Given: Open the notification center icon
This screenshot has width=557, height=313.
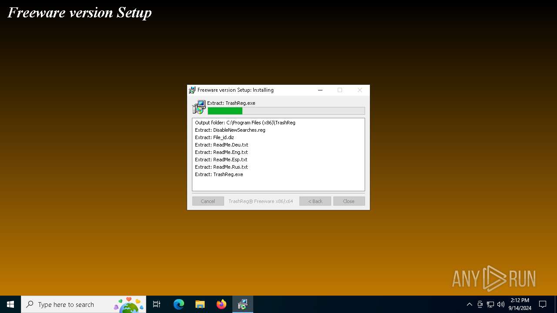Looking at the screenshot, I should tap(543, 304).
